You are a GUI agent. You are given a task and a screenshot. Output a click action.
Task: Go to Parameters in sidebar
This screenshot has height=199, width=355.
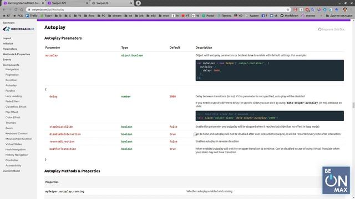10,49
